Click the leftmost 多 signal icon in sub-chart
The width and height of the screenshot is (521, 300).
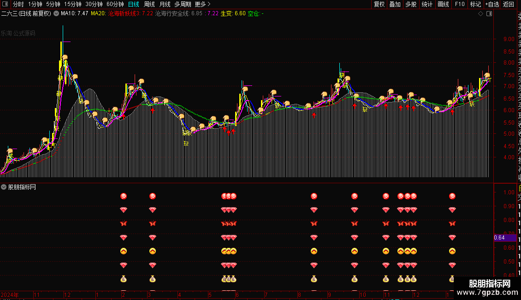(123, 196)
